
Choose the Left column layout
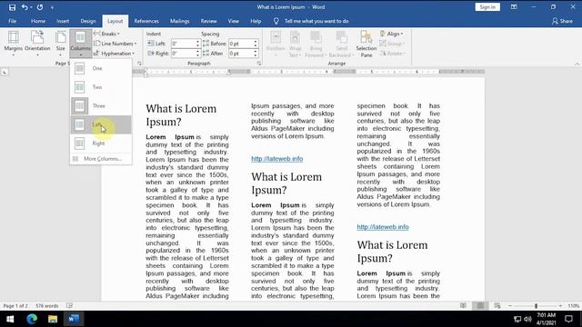(101, 124)
